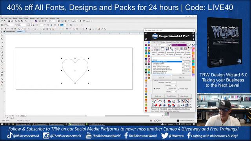Click the Decrease Count By field
The height and width of the screenshot is (141, 251).
174,83
